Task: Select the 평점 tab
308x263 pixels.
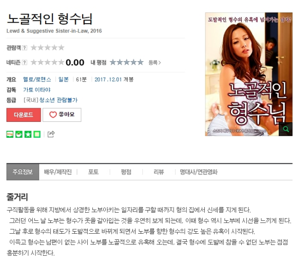Action: pos(126,172)
